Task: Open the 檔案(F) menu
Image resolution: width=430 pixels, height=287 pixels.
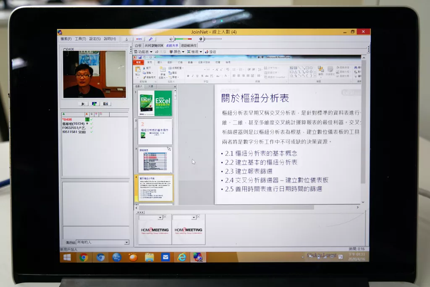Action: click(66, 39)
